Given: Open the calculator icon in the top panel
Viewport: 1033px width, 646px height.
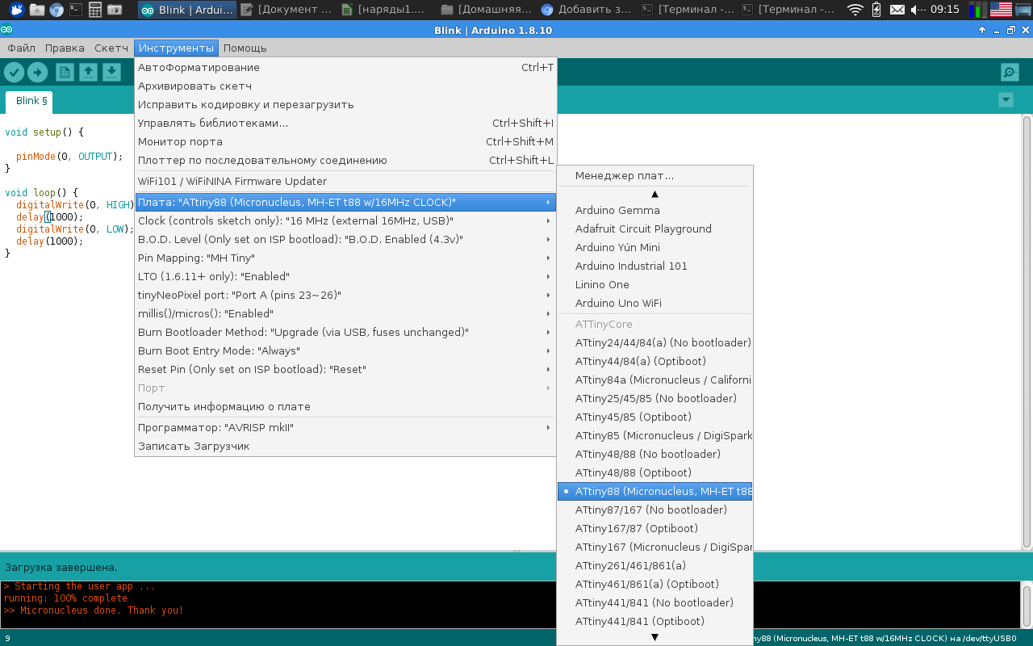Looking at the screenshot, I should pyautogui.click(x=95, y=10).
